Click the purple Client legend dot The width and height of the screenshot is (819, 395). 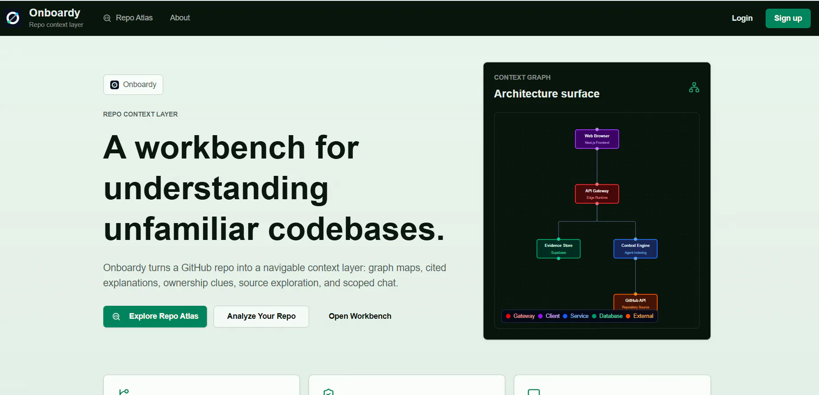540,316
